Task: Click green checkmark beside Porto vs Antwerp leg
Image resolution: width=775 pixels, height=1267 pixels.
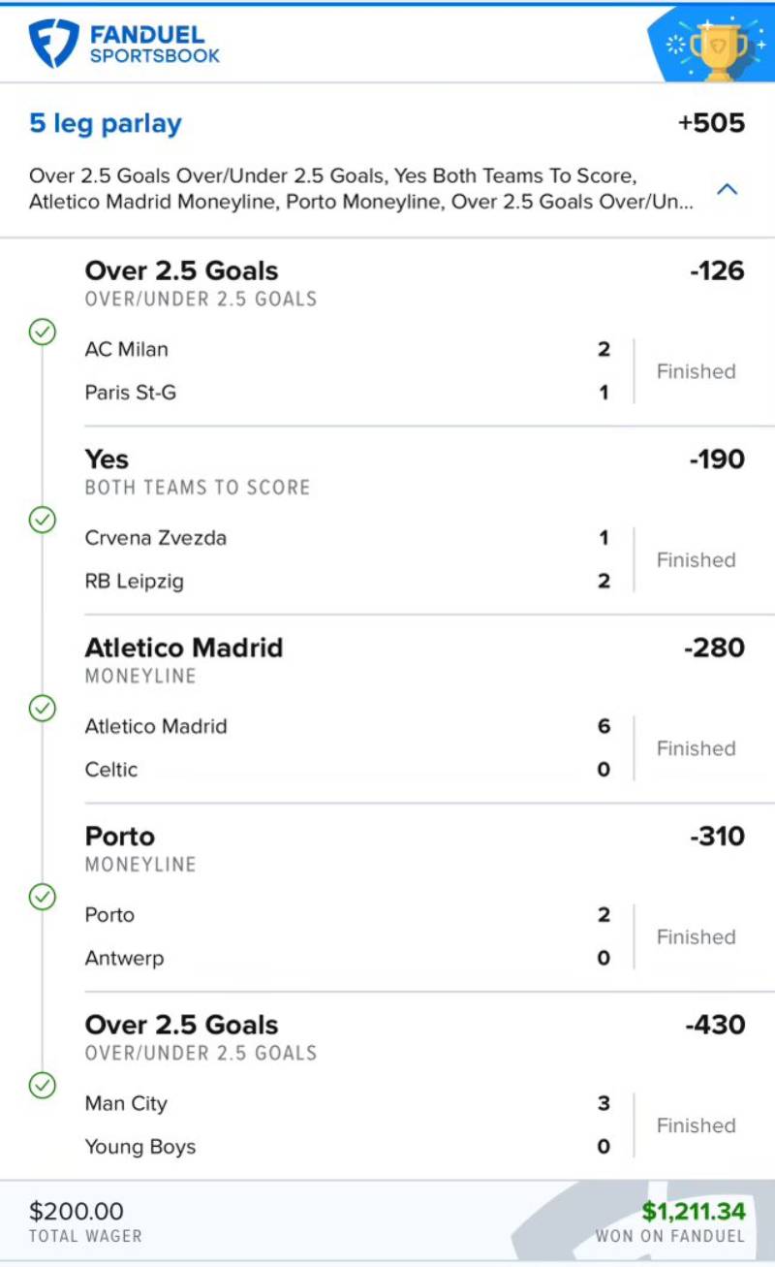Action: pyautogui.click(x=42, y=897)
